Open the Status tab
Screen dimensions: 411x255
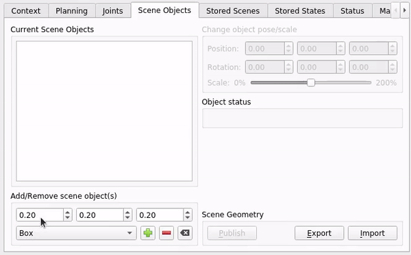(x=352, y=11)
